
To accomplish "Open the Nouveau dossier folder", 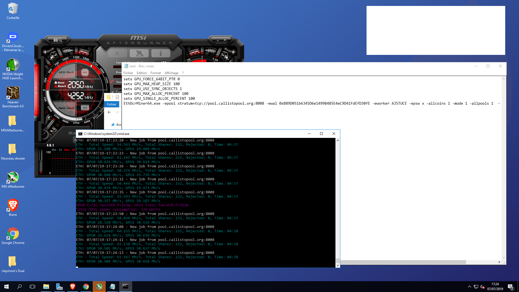I will (x=13, y=152).
